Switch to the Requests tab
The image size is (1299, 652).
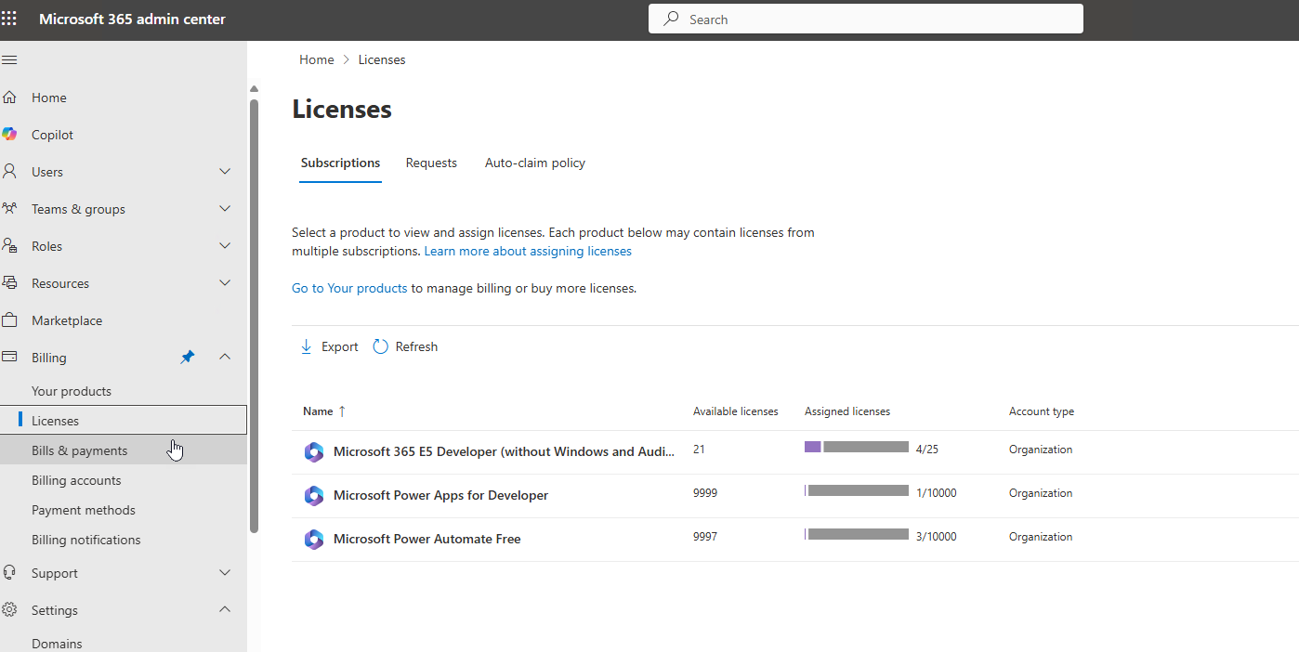point(431,163)
